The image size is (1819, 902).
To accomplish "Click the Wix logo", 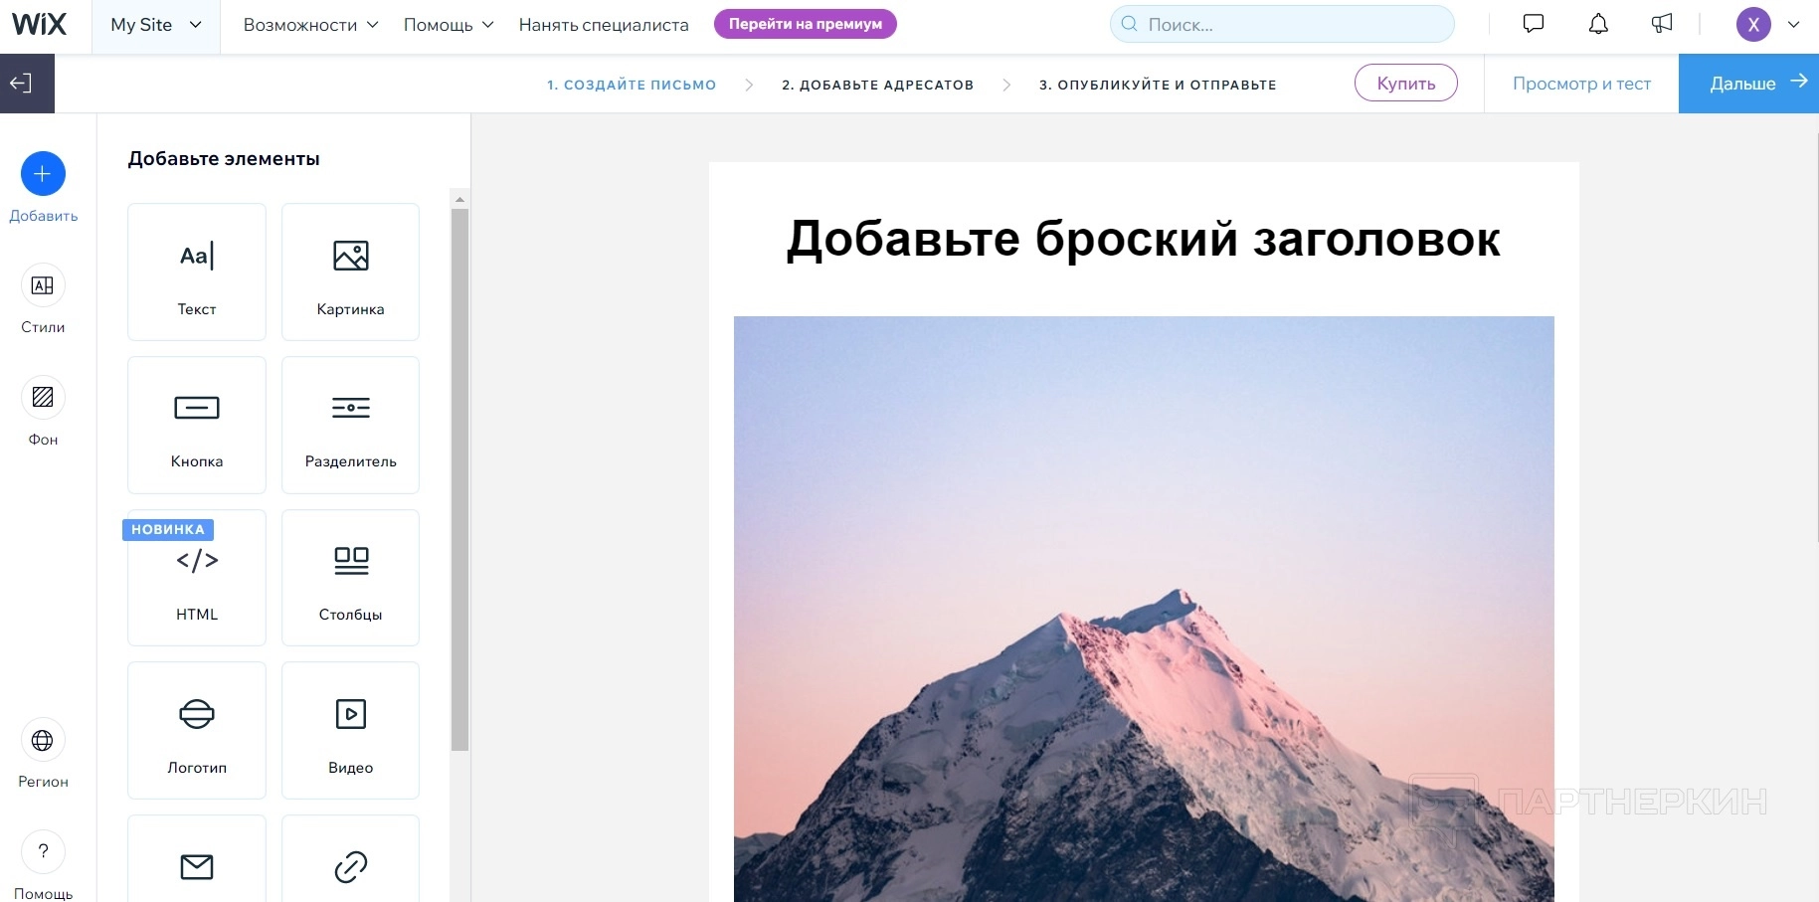I will [40, 24].
